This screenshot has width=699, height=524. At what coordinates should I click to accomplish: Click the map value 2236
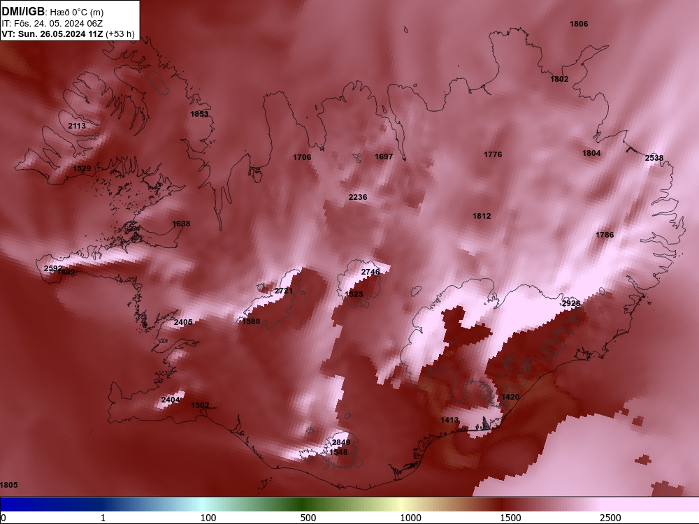[x=357, y=197]
